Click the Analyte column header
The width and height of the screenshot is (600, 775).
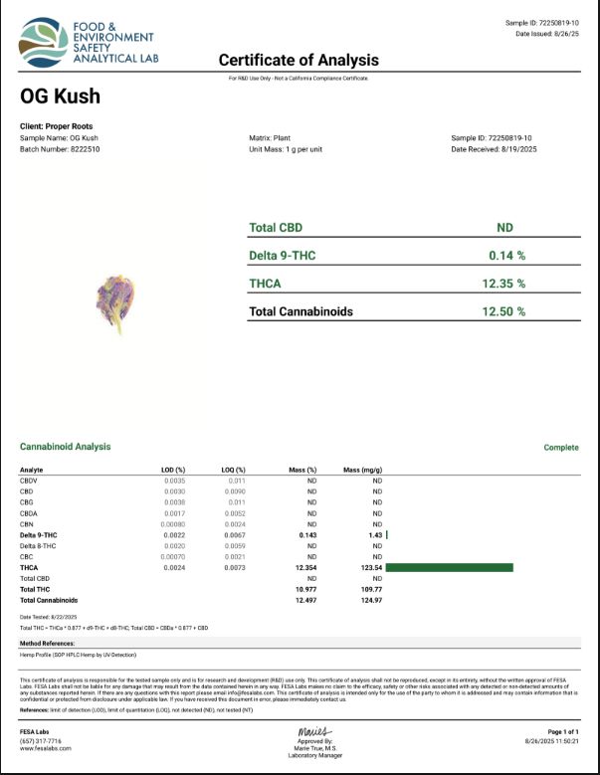[x=33, y=469]
